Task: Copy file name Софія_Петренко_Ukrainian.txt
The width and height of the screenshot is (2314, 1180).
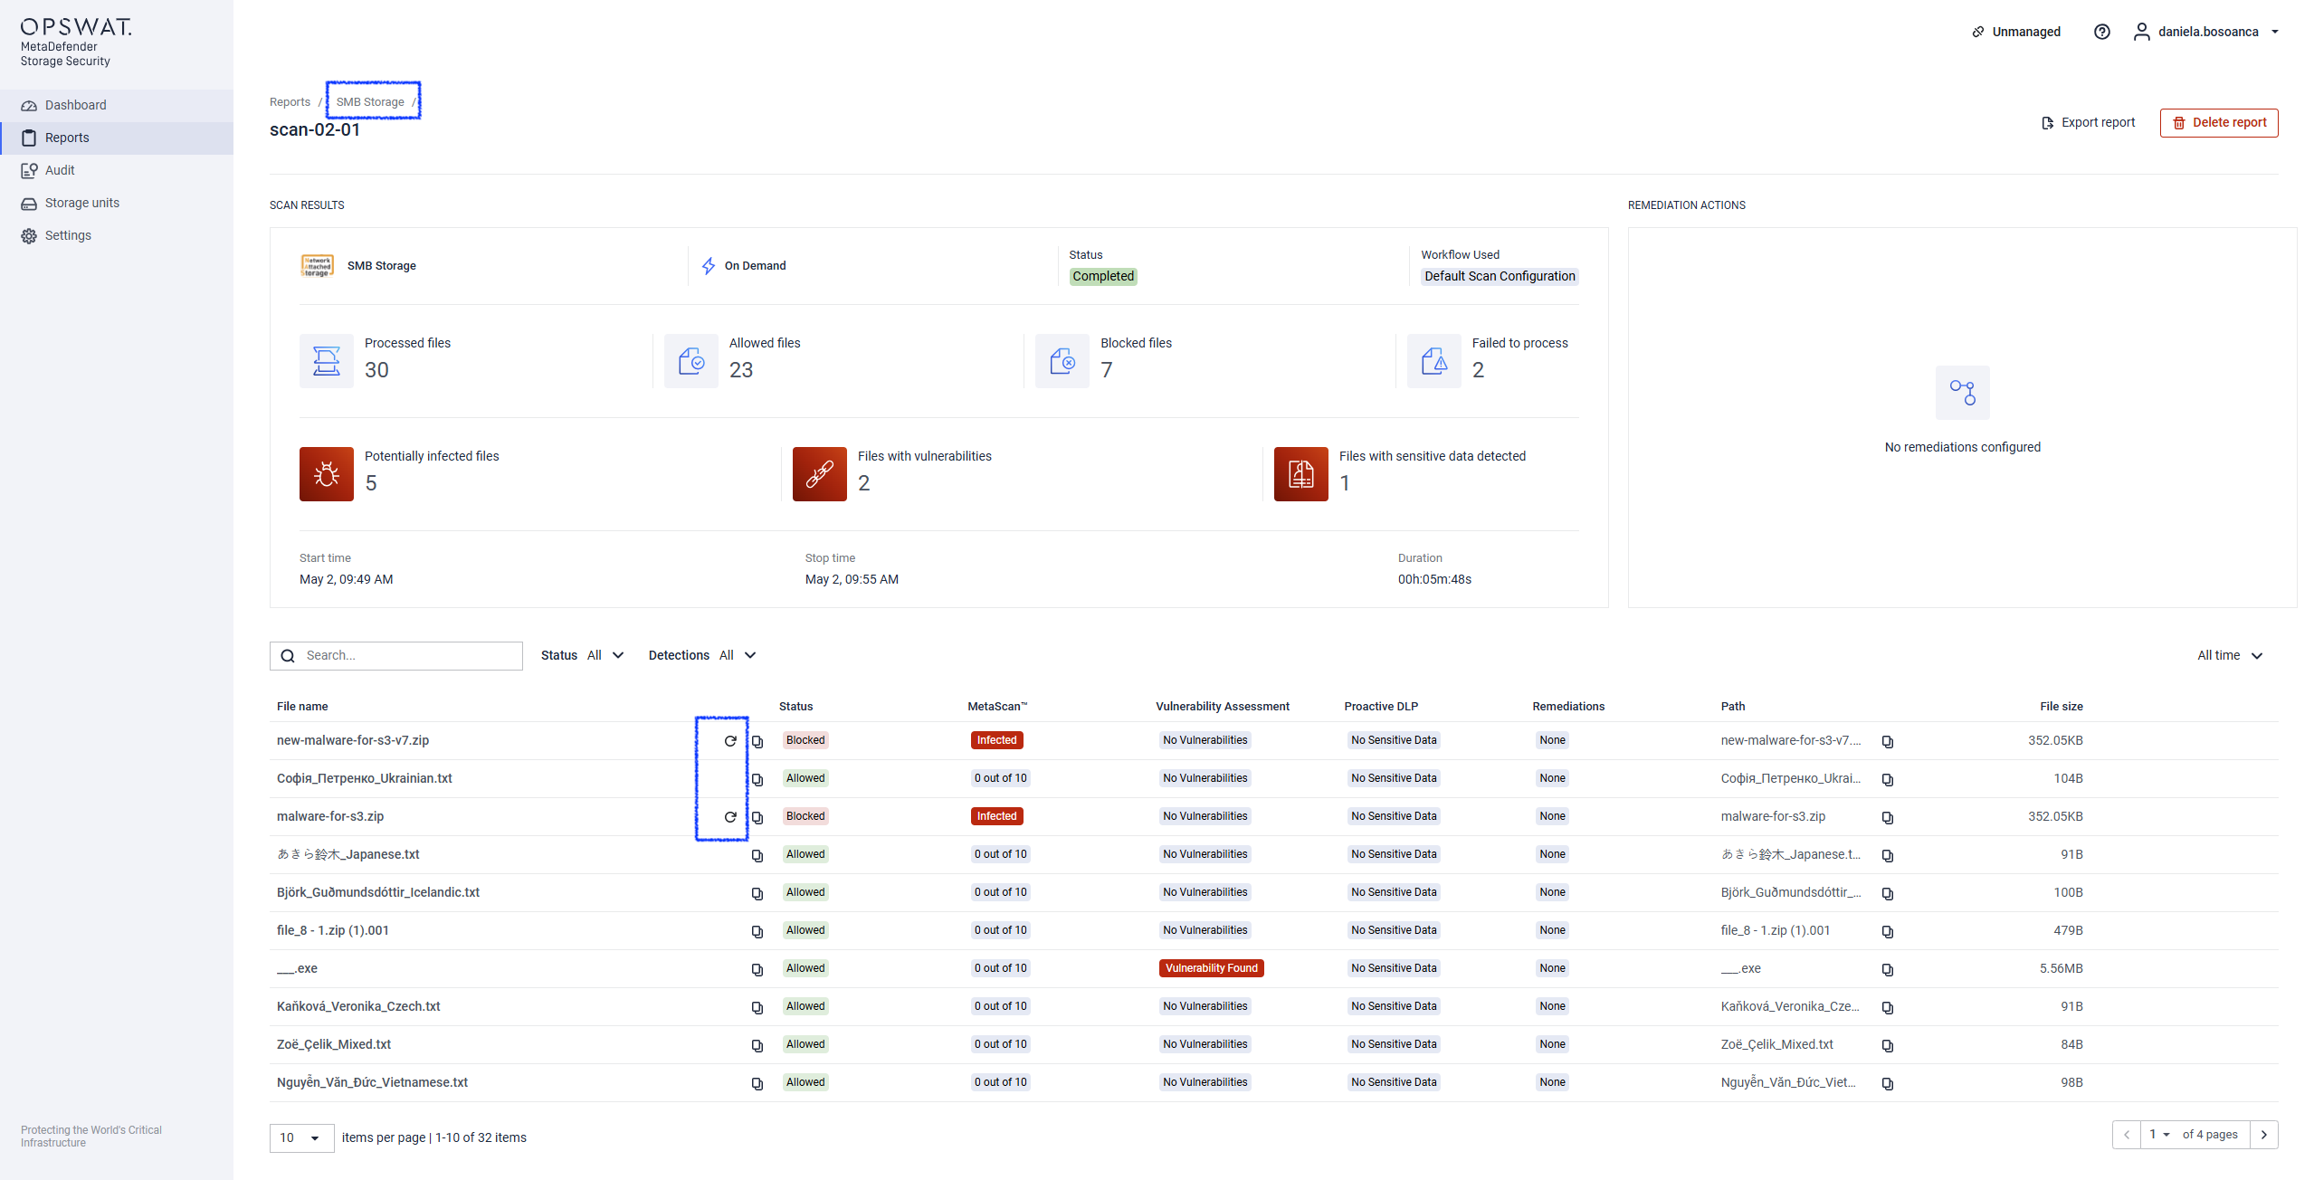Action: 757,779
